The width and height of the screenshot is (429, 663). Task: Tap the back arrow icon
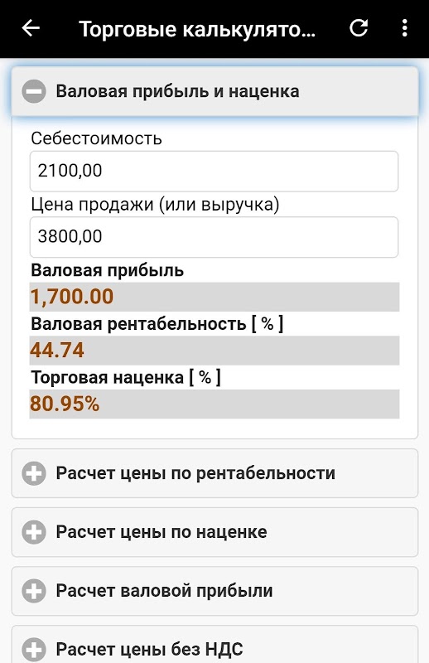pyautogui.click(x=31, y=28)
